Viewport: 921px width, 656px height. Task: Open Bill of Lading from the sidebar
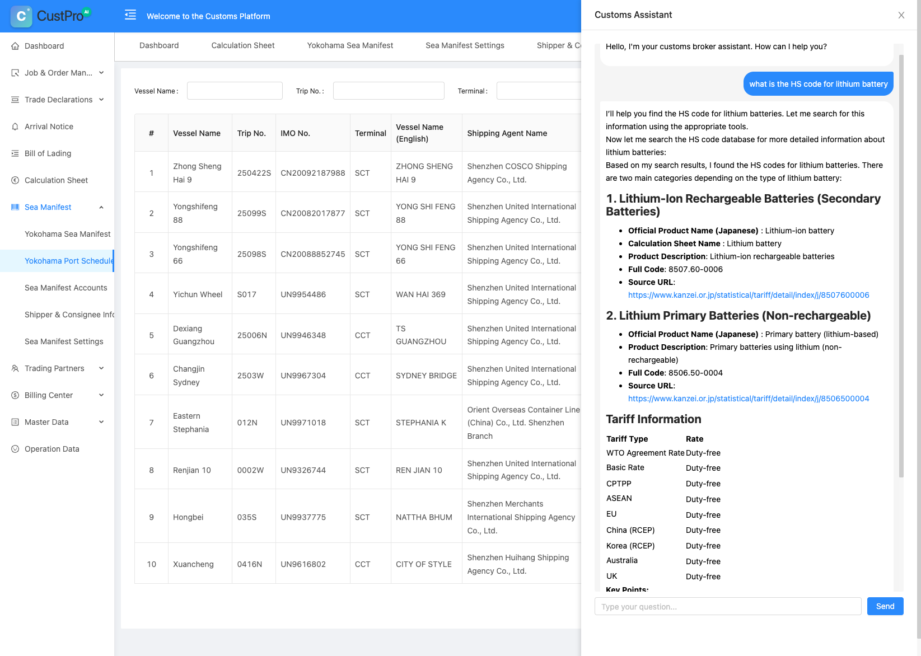[x=15, y=153]
